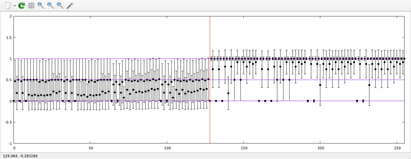
Task: Click the x-axis tick label 150
Action: coord(244,148)
